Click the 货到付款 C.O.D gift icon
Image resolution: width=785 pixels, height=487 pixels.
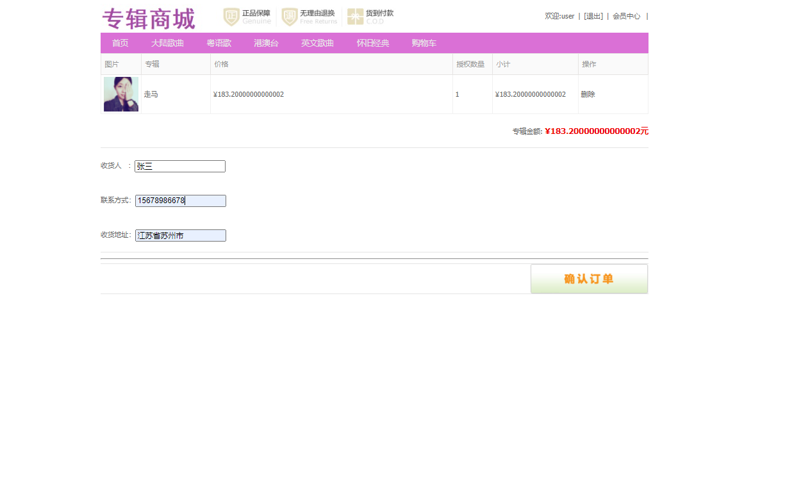click(355, 17)
